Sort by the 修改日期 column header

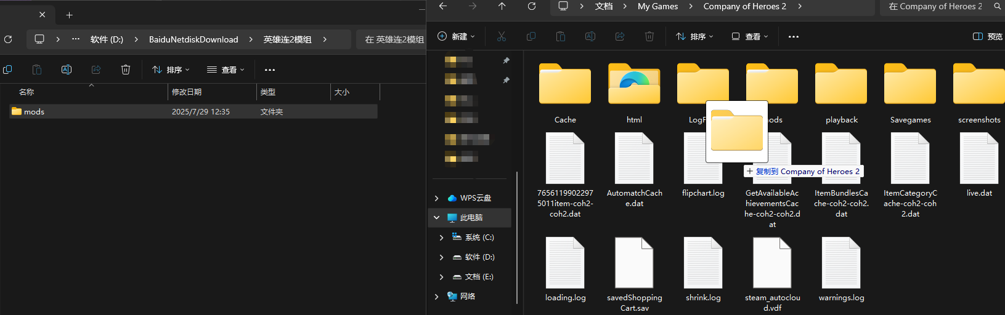point(186,92)
